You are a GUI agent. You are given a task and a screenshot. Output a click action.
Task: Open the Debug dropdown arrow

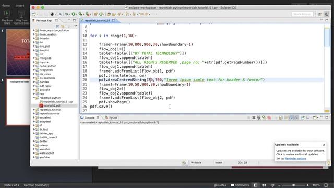(69, 14)
